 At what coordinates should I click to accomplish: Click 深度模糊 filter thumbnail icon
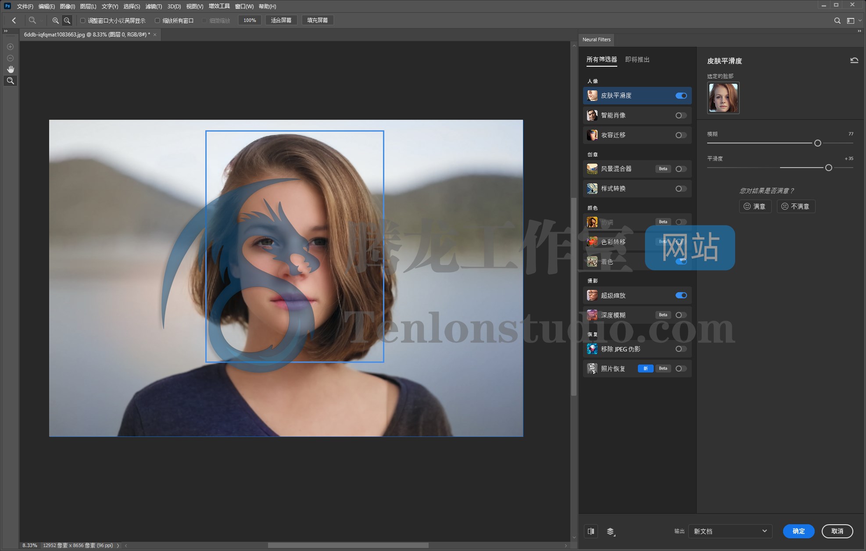click(592, 315)
